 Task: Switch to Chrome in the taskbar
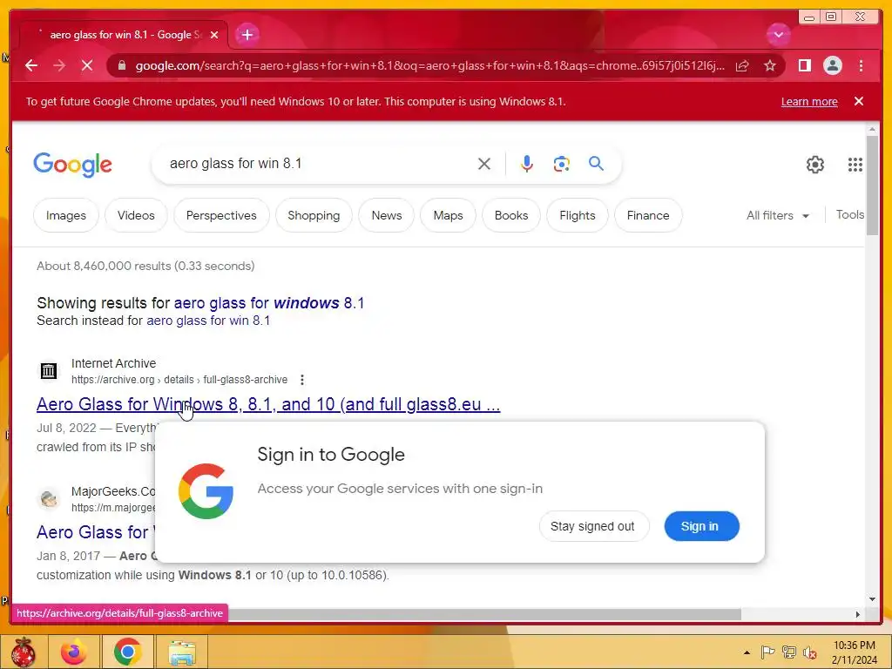pos(127,652)
